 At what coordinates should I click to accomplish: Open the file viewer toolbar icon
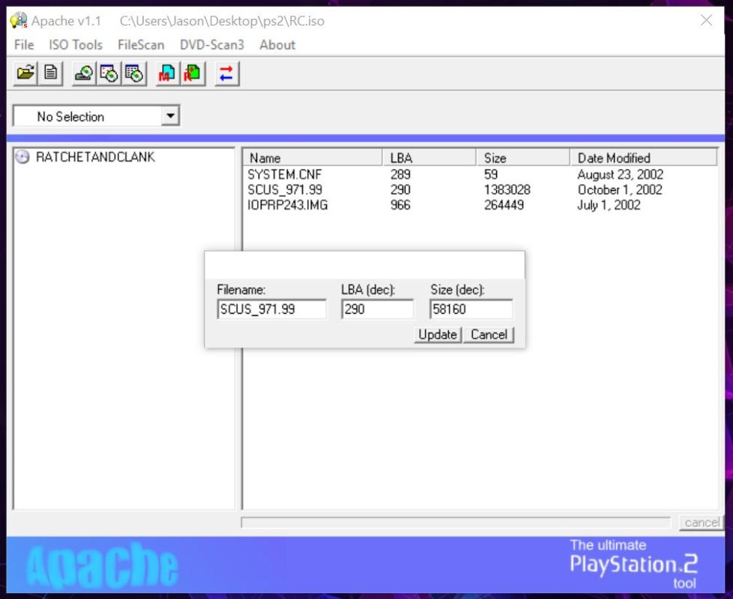pos(51,73)
